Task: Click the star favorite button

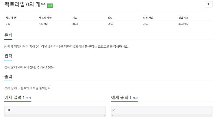Action: pyautogui.click(x=209, y=4)
